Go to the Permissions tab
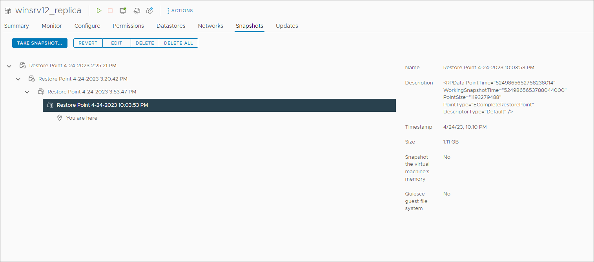Image resolution: width=594 pixels, height=262 pixels. click(x=128, y=26)
